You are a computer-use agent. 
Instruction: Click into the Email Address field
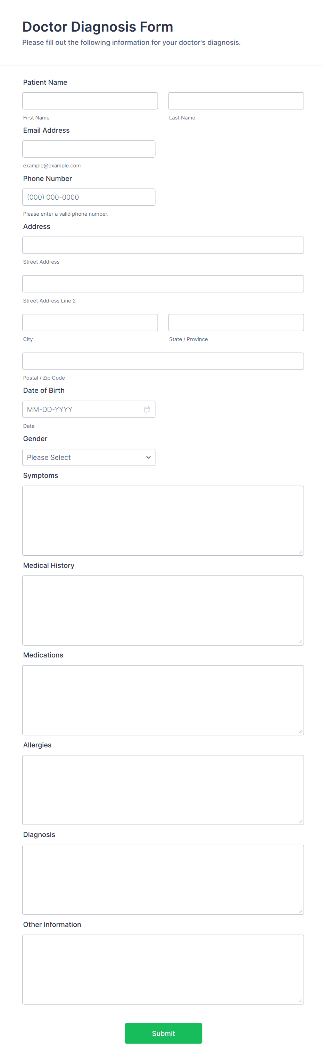pos(89,149)
